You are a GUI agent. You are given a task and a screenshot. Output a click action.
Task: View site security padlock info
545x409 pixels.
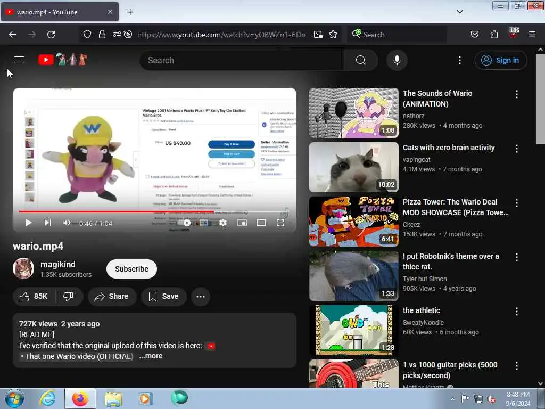[x=102, y=35]
